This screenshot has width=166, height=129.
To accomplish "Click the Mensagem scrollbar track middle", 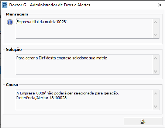I will click(x=155, y=29).
